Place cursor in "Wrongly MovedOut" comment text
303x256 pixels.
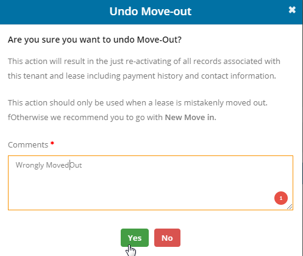tap(49, 165)
